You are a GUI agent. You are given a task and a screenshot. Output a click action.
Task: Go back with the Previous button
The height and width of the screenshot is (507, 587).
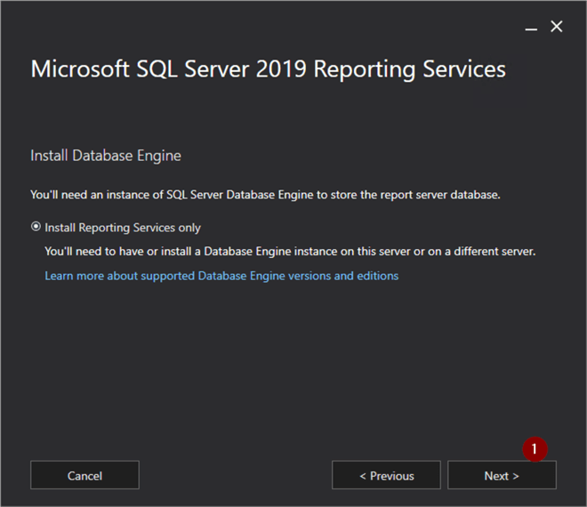click(386, 475)
